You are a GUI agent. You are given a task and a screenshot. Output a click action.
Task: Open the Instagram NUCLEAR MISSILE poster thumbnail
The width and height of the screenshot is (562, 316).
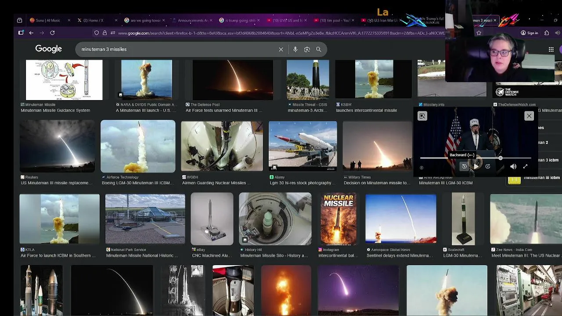tap(339, 219)
